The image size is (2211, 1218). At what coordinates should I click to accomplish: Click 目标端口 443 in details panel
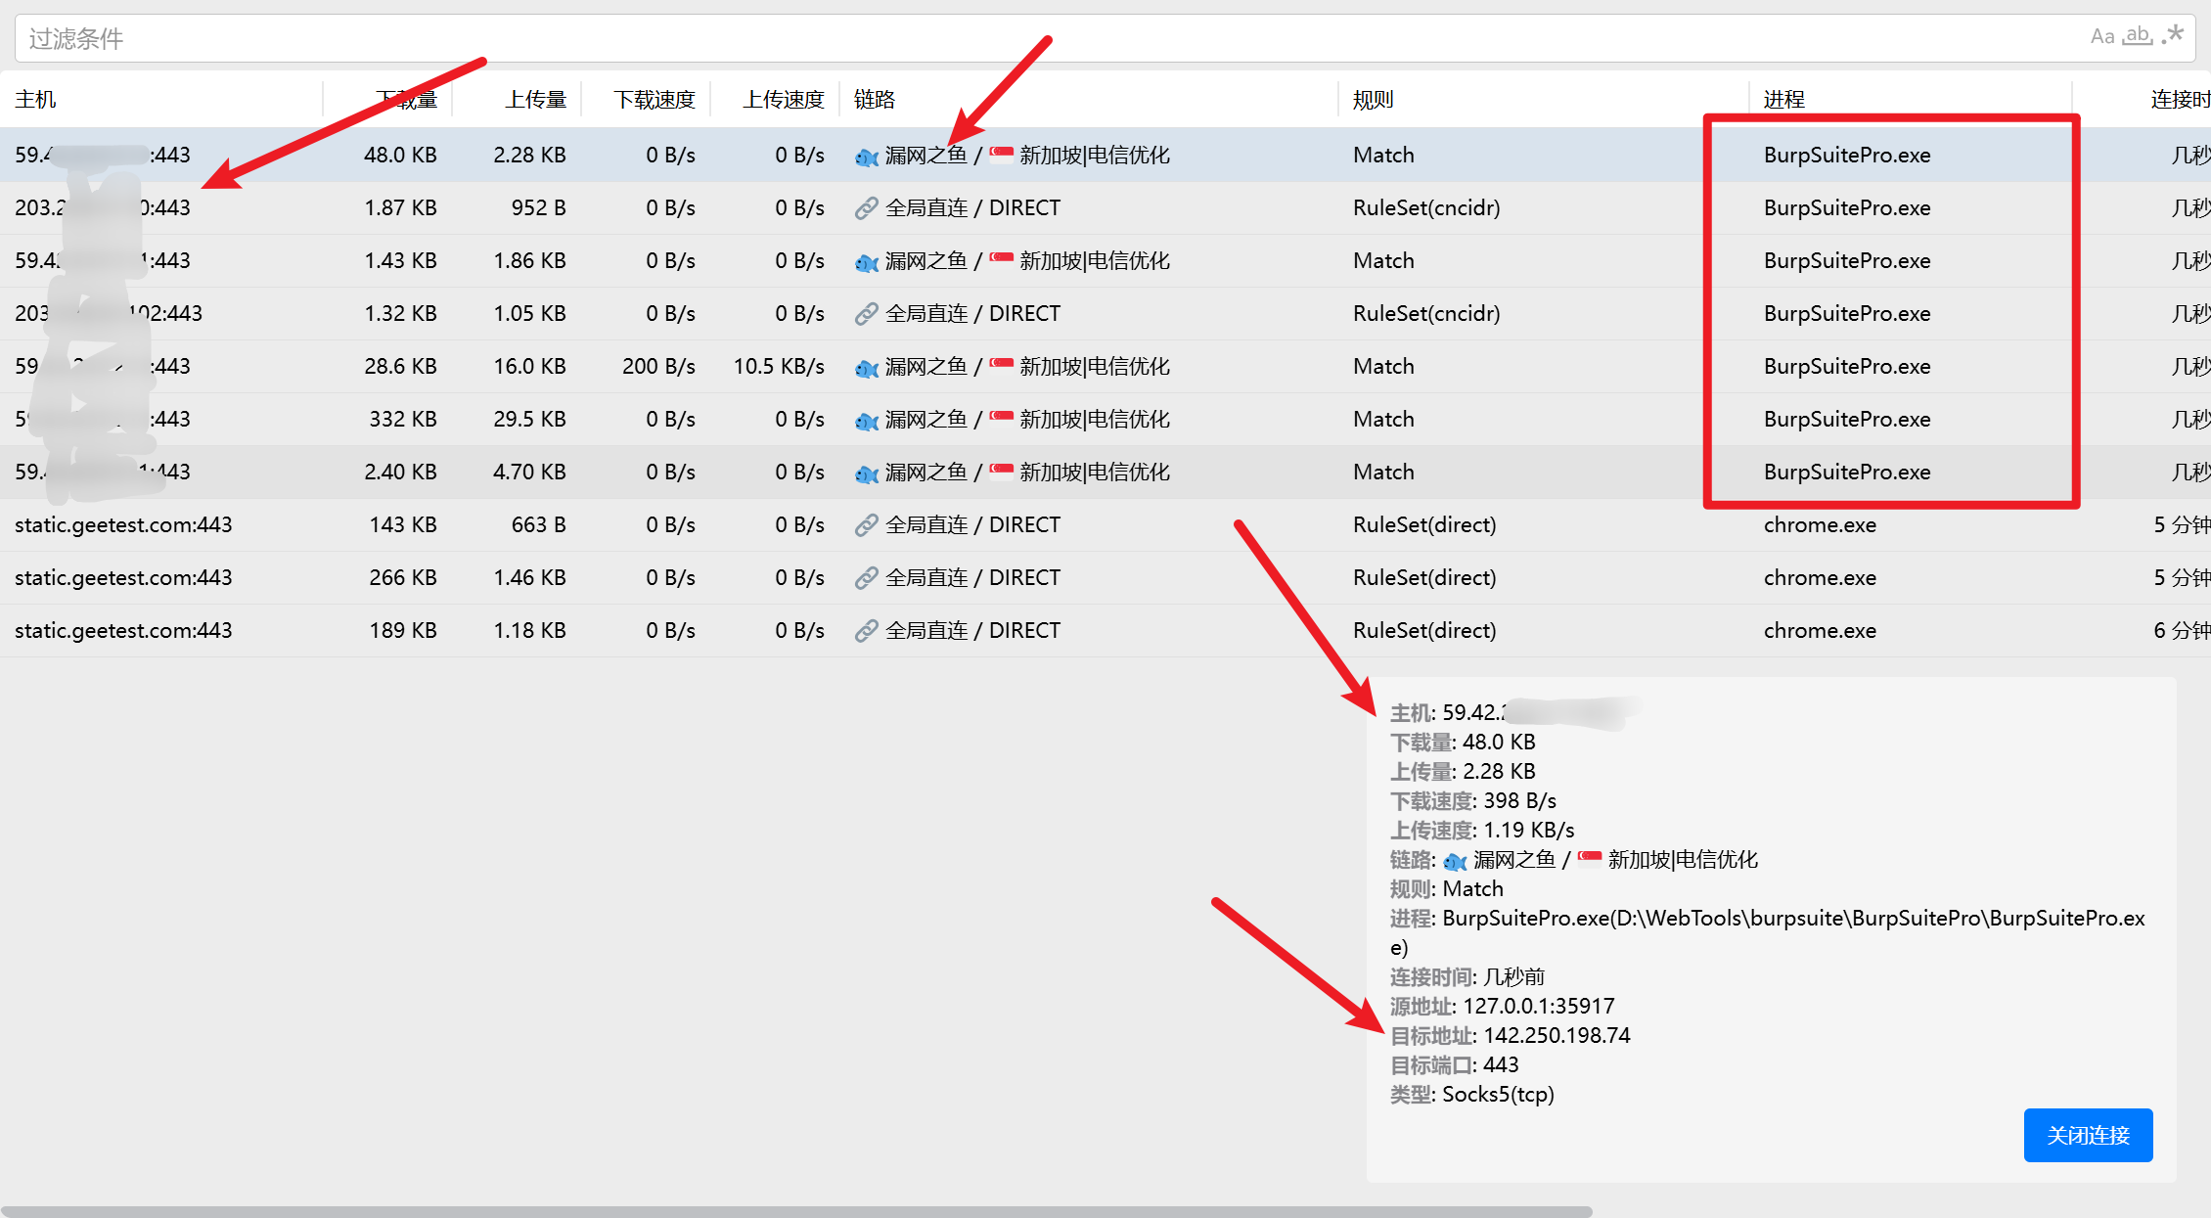(x=1454, y=1064)
